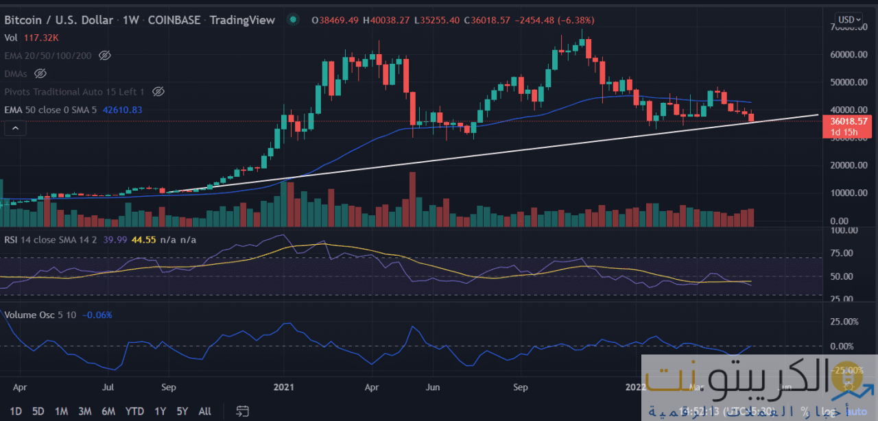Unhide the DMAs indicator with its eye icon

point(40,73)
